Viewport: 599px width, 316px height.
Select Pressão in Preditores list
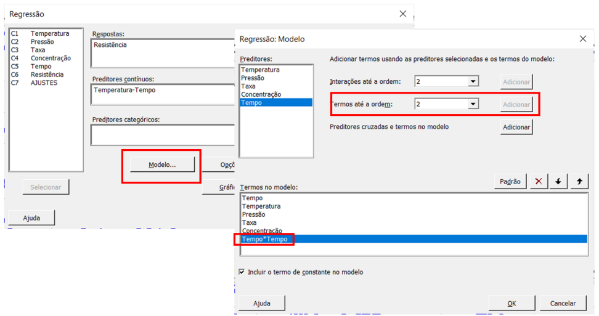coord(276,78)
